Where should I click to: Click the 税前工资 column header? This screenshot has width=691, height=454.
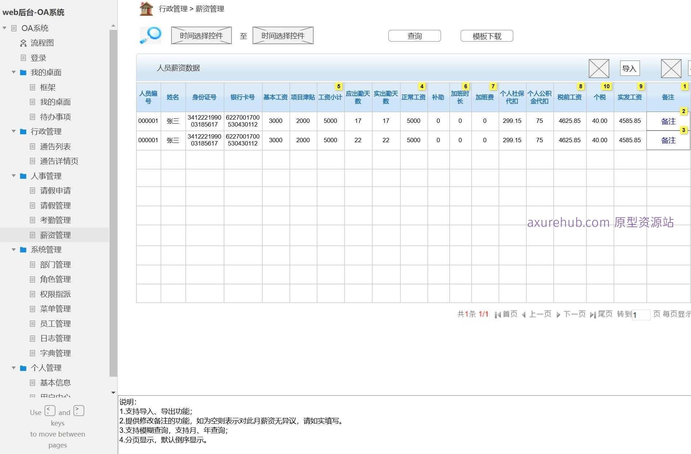click(569, 97)
